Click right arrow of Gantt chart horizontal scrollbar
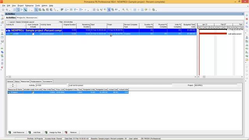The height and width of the screenshot is (140, 249). pos(242,77)
